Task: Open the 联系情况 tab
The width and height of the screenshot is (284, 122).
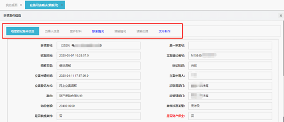Action: (98, 31)
